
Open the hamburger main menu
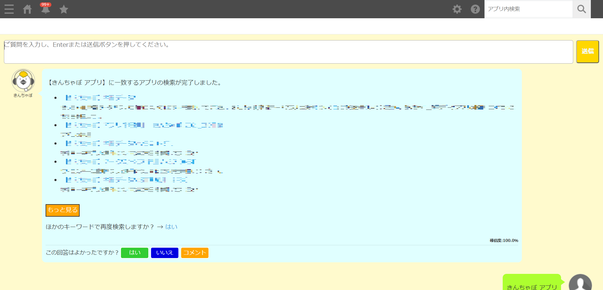pos(9,9)
